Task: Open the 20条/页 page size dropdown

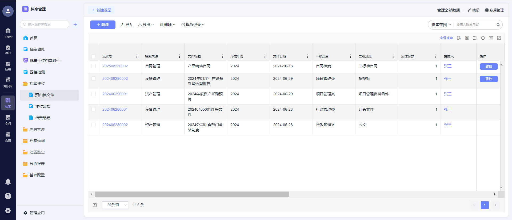Action: point(115,205)
